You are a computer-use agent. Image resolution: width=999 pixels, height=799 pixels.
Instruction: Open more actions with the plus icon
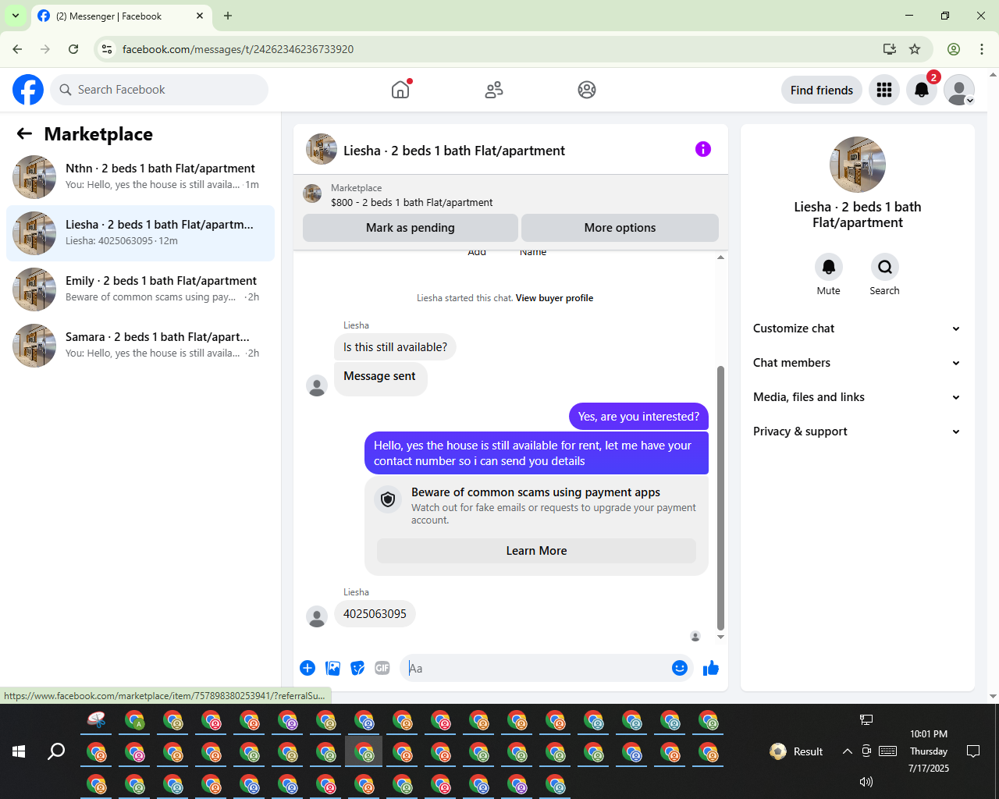pyautogui.click(x=308, y=668)
